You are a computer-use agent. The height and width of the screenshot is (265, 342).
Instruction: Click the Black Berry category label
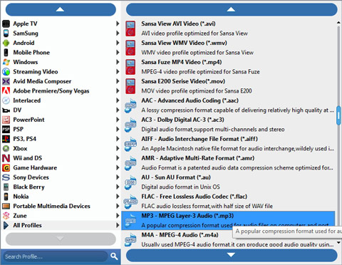pyautogui.click(x=28, y=187)
